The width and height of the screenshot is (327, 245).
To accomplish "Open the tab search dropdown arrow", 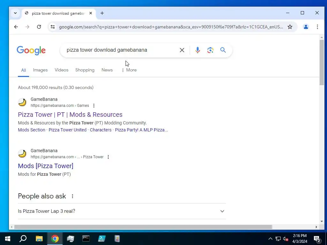I will click(x=15, y=13).
